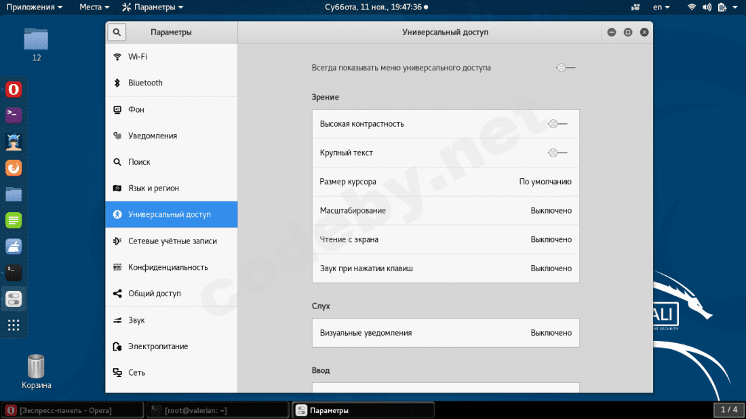
Task: Click the Wi-Fi status icon in top bar
Action: pos(692,7)
